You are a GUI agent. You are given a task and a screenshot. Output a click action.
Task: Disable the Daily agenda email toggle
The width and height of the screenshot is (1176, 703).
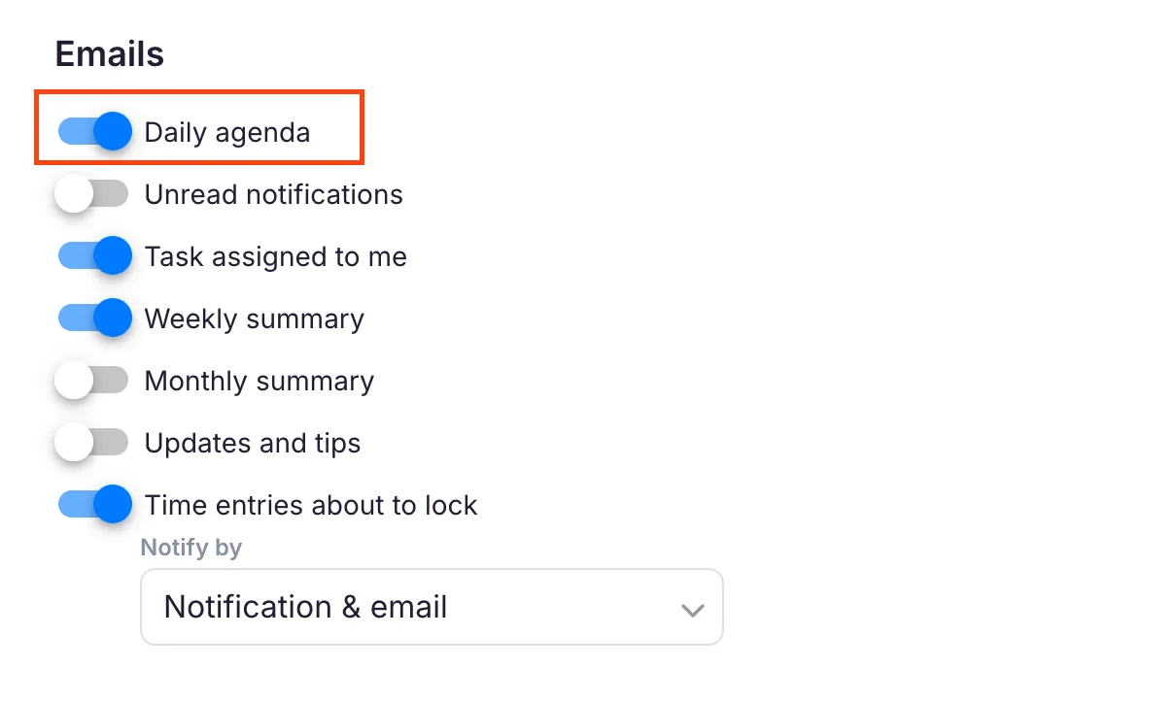94,131
